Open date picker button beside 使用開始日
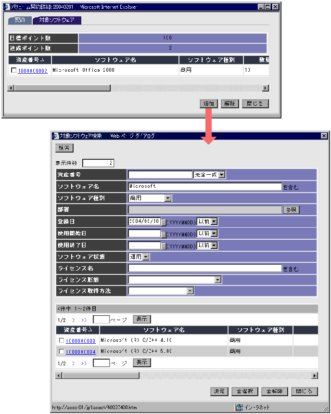Image resolution: width=331 pixels, height=414 pixels. (x=164, y=234)
